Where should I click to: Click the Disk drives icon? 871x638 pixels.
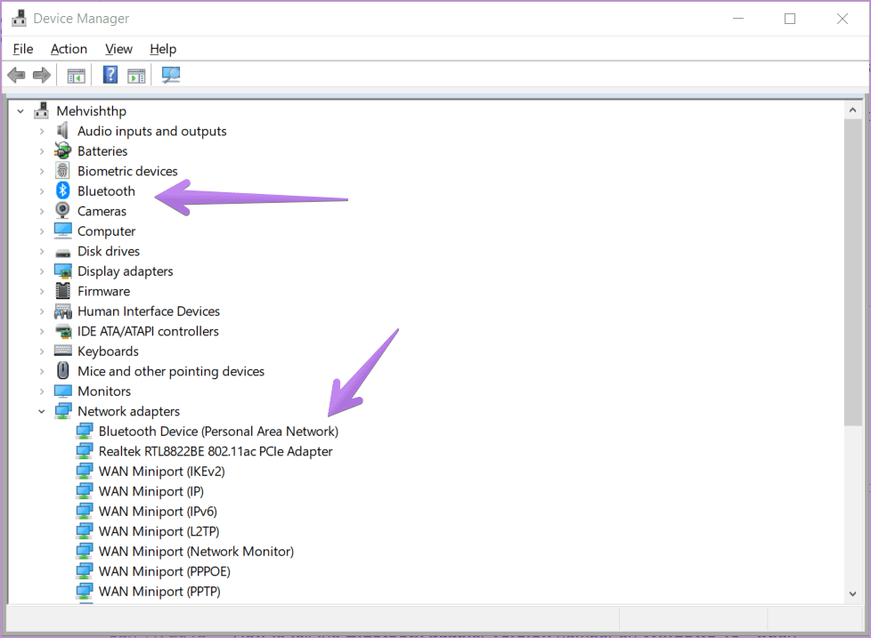[62, 253]
